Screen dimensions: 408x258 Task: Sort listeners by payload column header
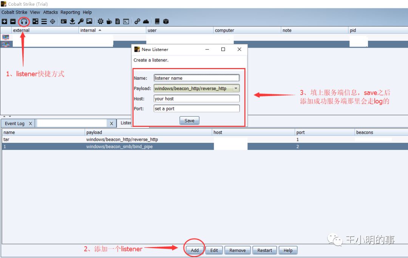[148, 132]
